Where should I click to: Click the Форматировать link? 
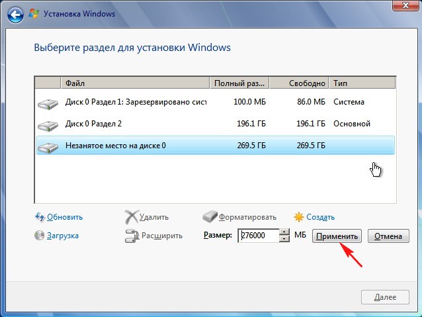click(247, 217)
